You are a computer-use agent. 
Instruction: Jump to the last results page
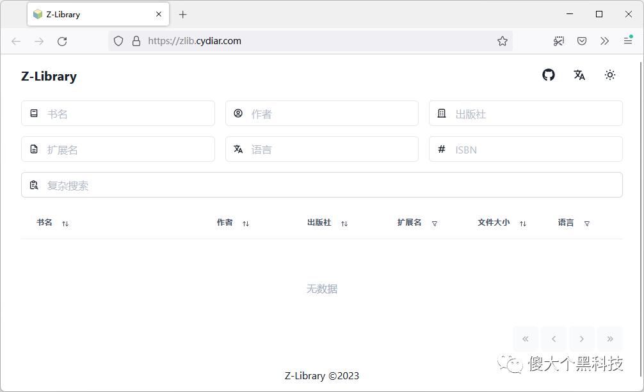pos(609,339)
